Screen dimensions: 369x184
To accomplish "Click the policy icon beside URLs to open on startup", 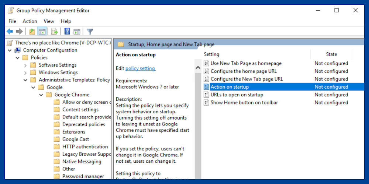I will [206, 95].
